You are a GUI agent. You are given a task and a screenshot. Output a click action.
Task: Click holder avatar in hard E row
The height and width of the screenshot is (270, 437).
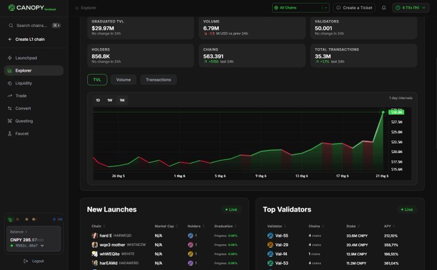[191, 235]
